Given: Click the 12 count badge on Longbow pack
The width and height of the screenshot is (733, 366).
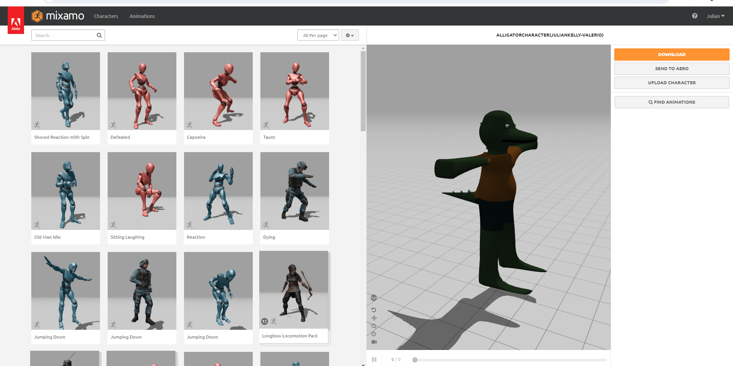Looking at the screenshot, I should click(264, 321).
